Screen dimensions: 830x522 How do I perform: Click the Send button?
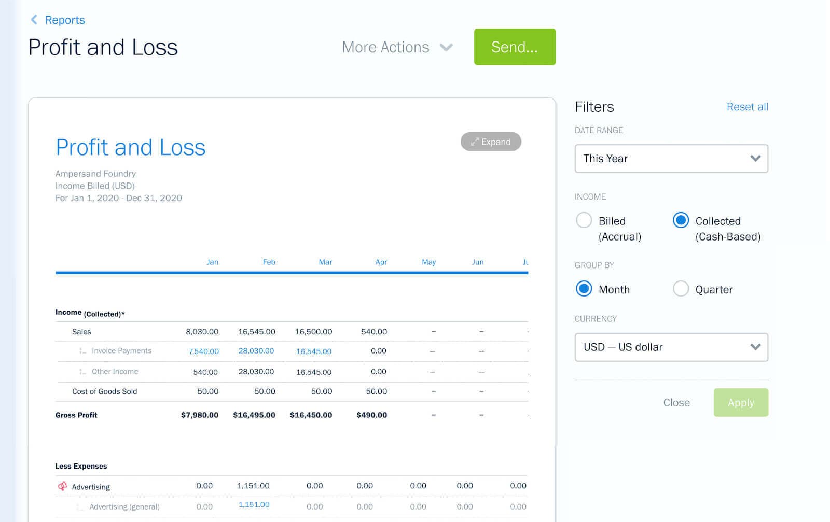[x=514, y=47]
